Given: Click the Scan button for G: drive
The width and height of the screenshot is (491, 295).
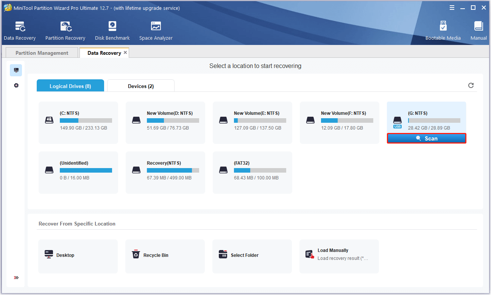Looking at the screenshot, I should tap(426, 139).
